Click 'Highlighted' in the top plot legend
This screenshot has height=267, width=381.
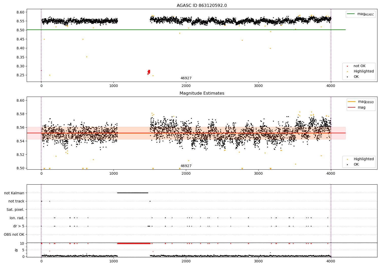pyautogui.click(x=364, y=71)
